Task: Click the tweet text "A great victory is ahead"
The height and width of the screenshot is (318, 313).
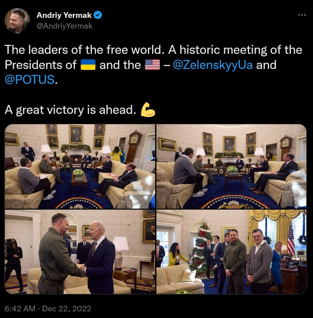Action: click(70, 110)
